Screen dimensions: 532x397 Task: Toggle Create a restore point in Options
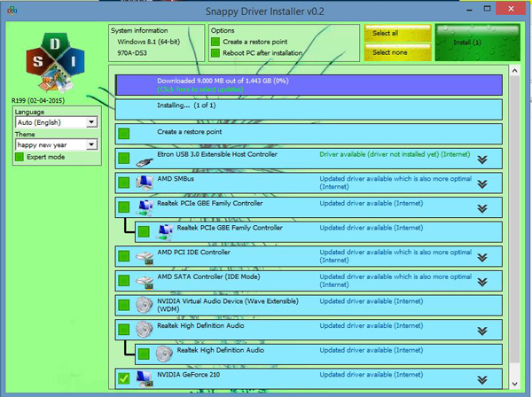(215, 42)
